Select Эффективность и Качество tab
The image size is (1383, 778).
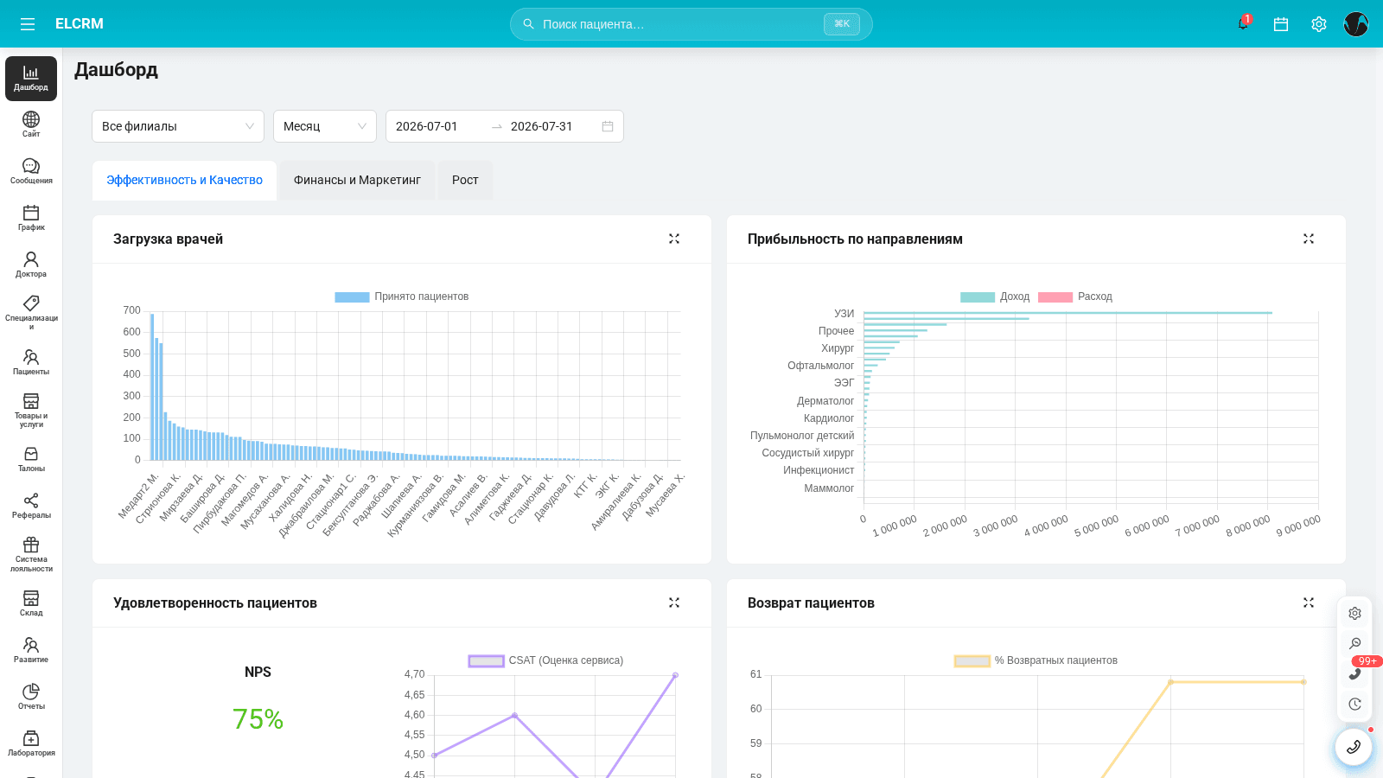185,180
